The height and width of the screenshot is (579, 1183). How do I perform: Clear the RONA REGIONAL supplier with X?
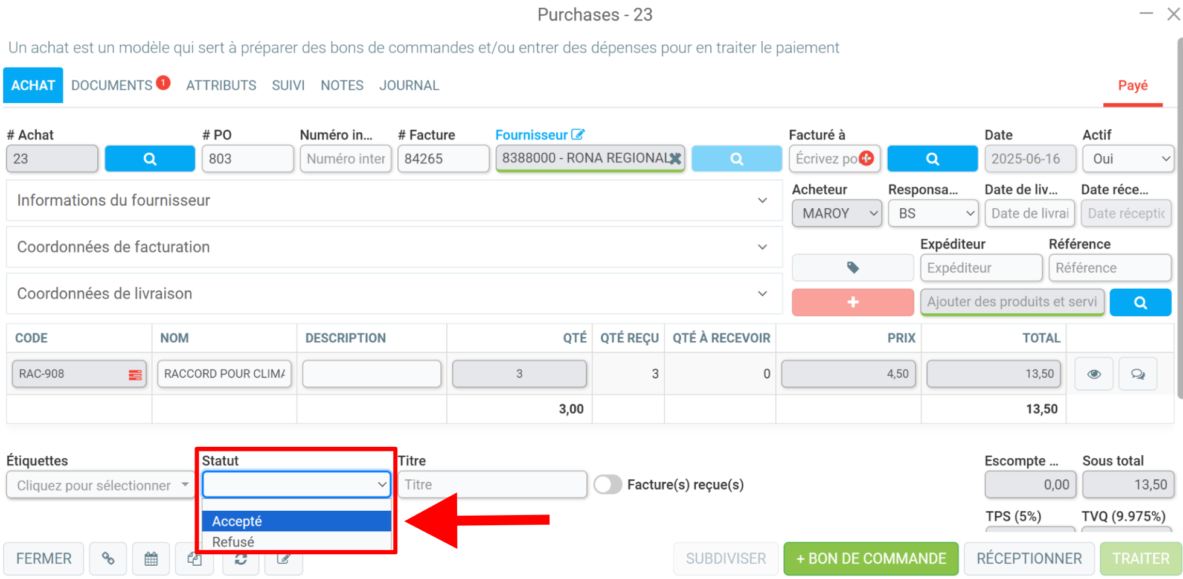(x=675, y=159)
